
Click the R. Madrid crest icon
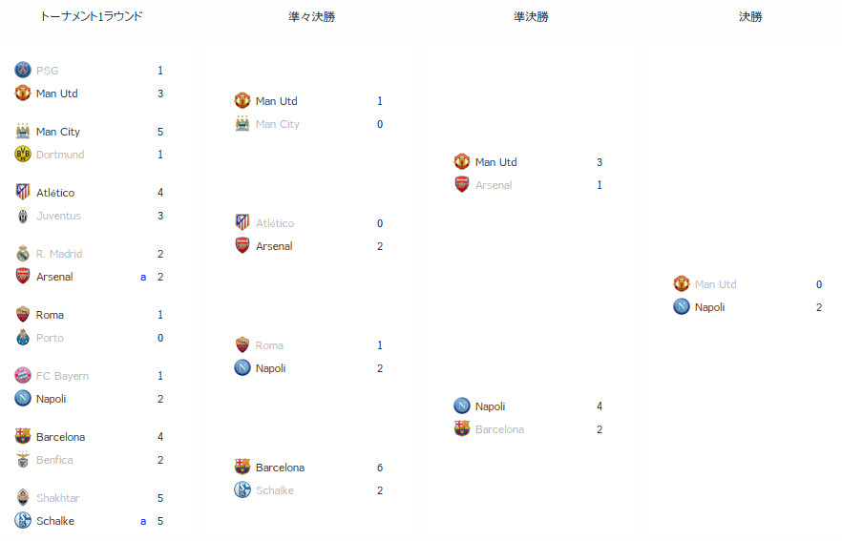point(23,254)
